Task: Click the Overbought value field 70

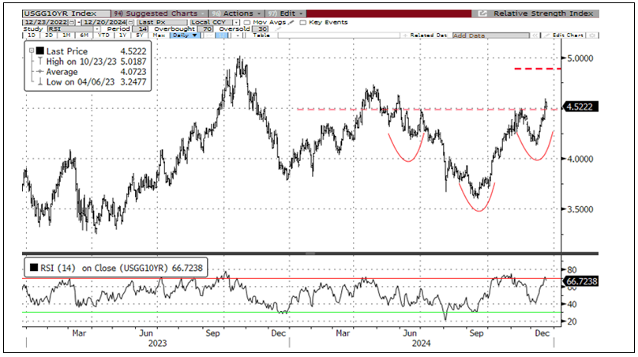Action: (x=206, y=29)
